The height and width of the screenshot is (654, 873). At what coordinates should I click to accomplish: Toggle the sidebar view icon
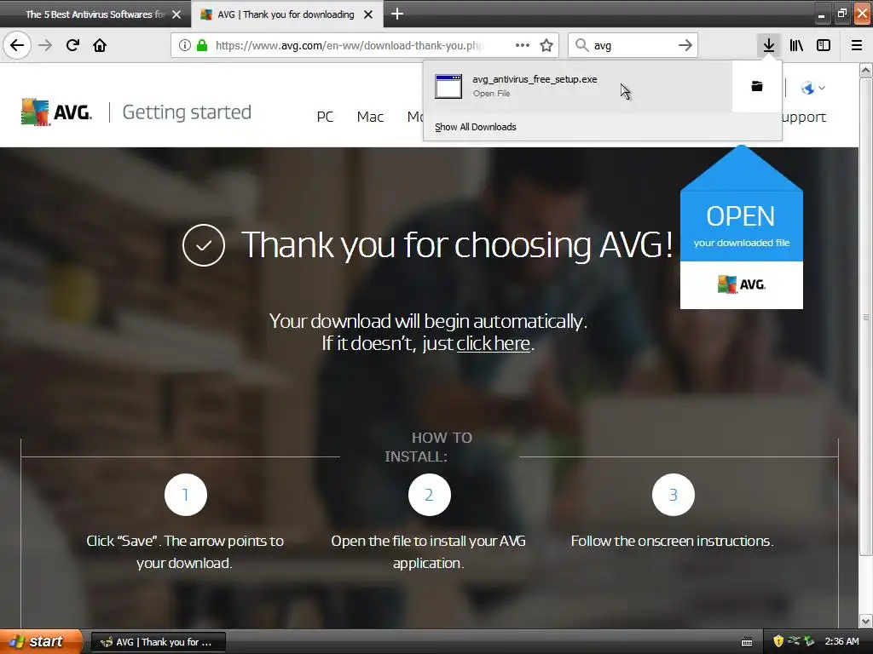point(824,45)
